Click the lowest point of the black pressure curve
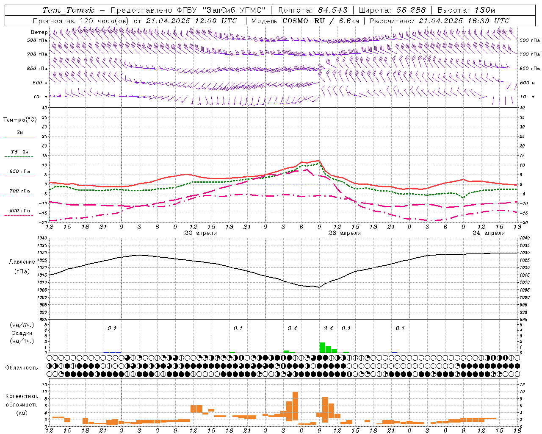The height and width of the screenshot is (434, 542). click(x=319, y=287)
